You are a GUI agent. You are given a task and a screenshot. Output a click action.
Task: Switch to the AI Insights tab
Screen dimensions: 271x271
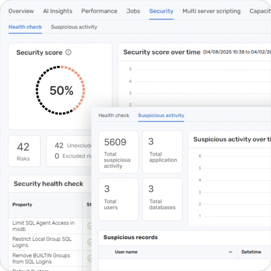58,11
